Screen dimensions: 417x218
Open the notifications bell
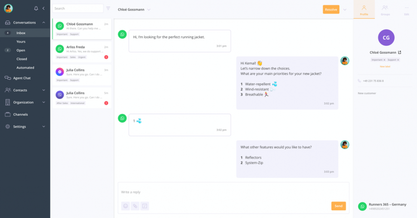tap(36, 9)
